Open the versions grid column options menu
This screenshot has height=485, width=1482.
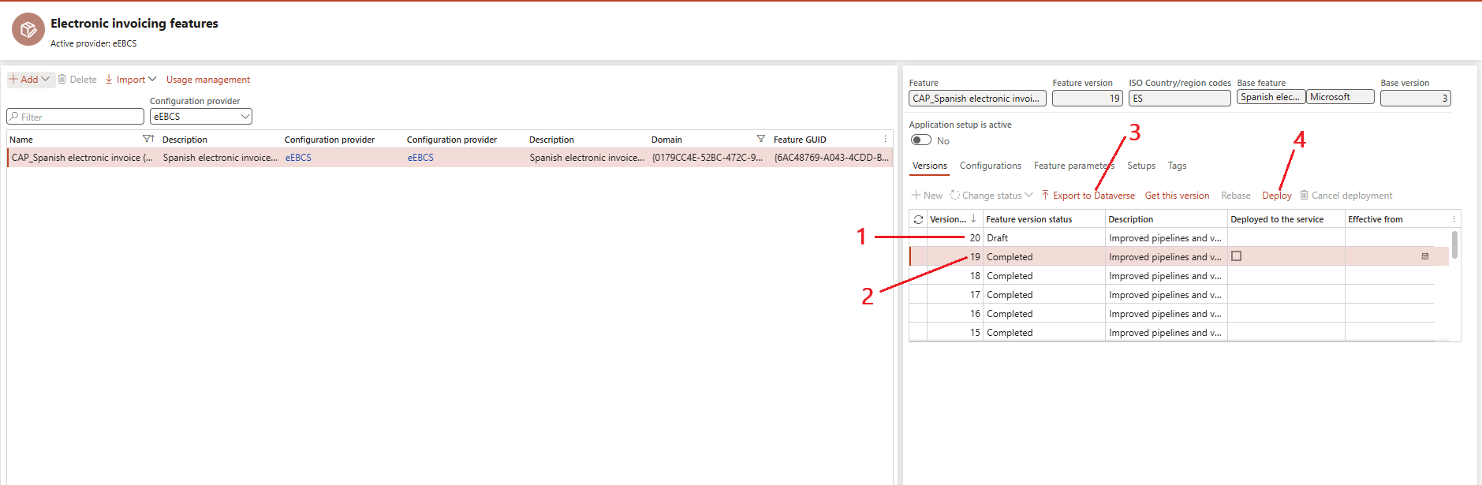(1454, 219)
